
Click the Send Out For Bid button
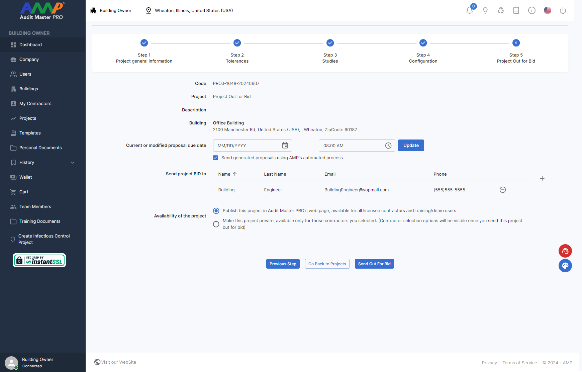click(374, 264)
